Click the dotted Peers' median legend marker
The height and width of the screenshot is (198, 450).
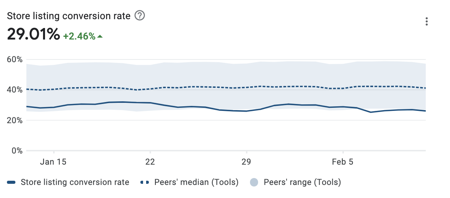tap(145, 182)
